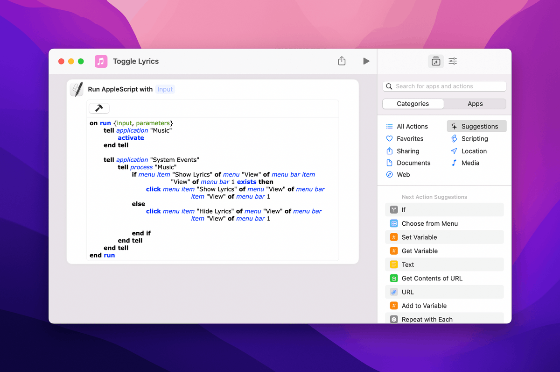This screenshot has height=372, width=560.
Task: Add the Add to Variable action
Action: [444, 306]
